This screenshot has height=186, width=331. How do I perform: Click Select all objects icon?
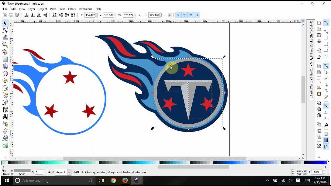pos(5,15)
